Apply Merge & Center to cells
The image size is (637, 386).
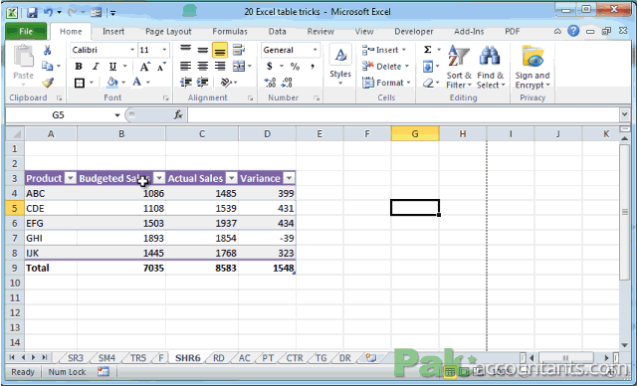click(239, 67)
